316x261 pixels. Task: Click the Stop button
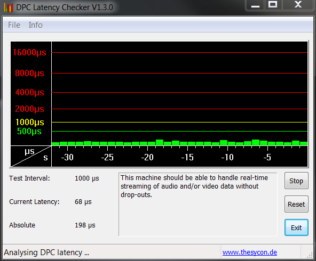[x=296, y=181]
